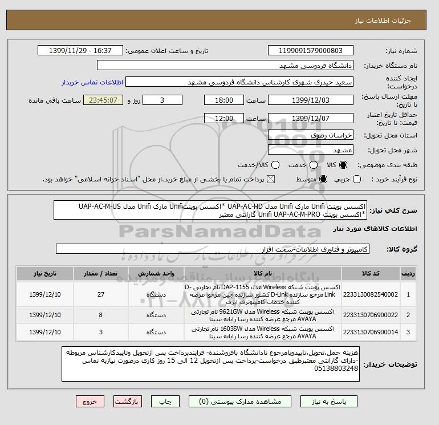This screenshot has height=425, width=439.
Task: Select the خدمت radio button
Action: click(314, 165)
